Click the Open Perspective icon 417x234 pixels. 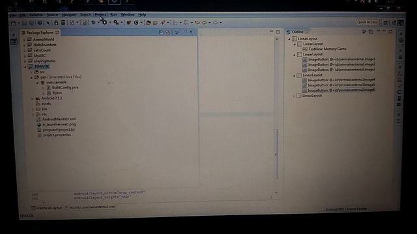385,23
